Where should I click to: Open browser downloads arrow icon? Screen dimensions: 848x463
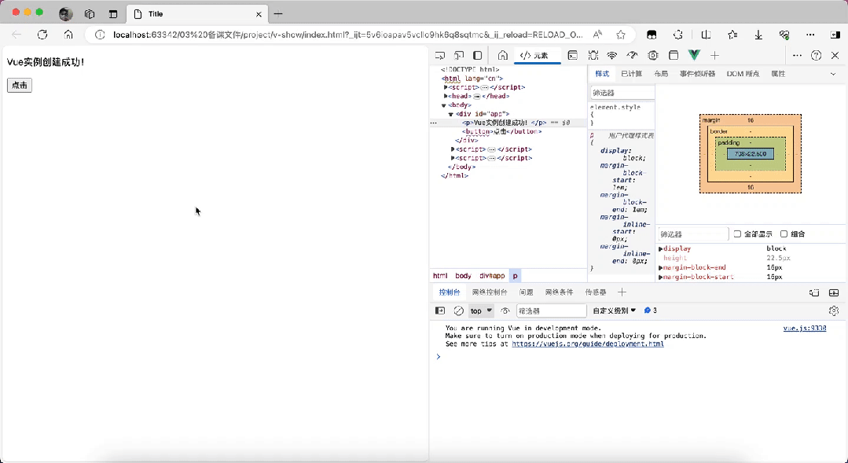coord(758,35)
